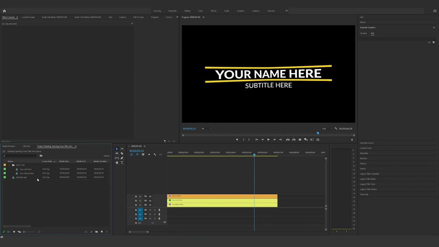The height and width of the screenshot is (247, 439).
Task: Choose the Hand tool
Action: coord(117,163)
